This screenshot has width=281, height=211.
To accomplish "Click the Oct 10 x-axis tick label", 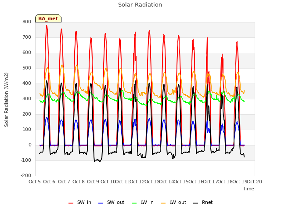I will [108, 182].
